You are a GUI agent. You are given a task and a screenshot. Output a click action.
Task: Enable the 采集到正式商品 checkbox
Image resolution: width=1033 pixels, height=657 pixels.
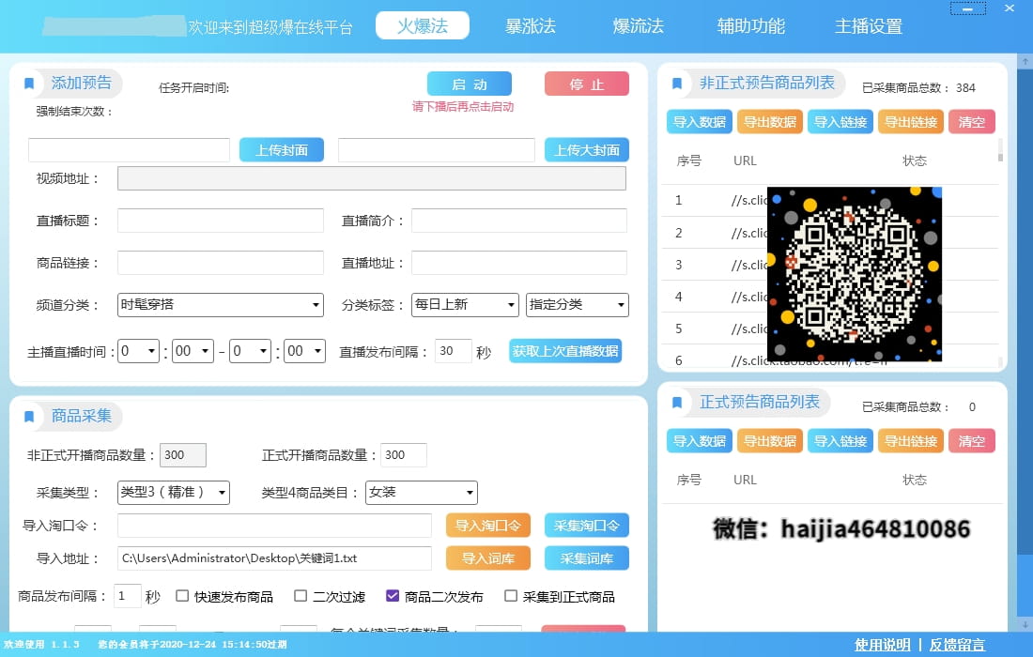511,596
